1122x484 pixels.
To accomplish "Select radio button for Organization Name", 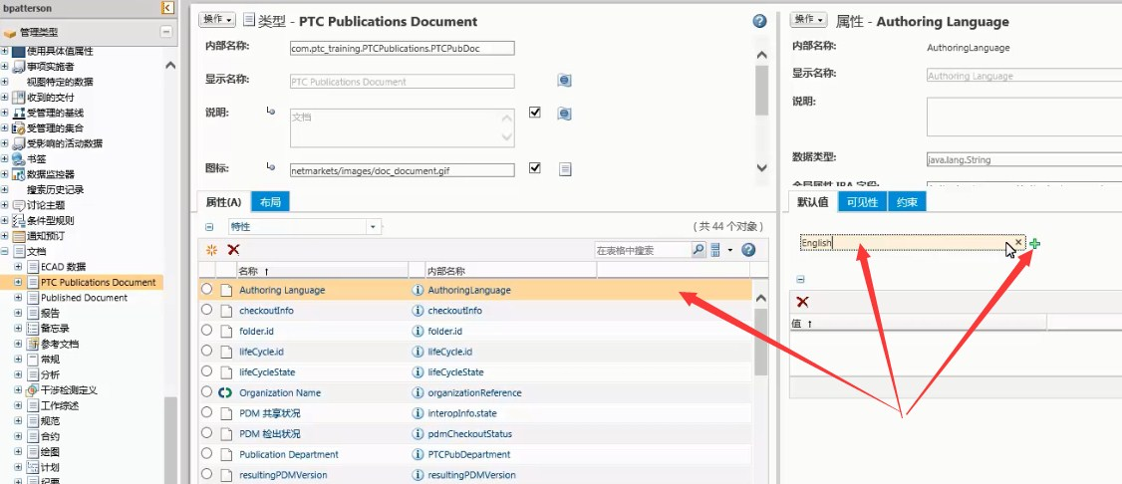I will (207, 391).
